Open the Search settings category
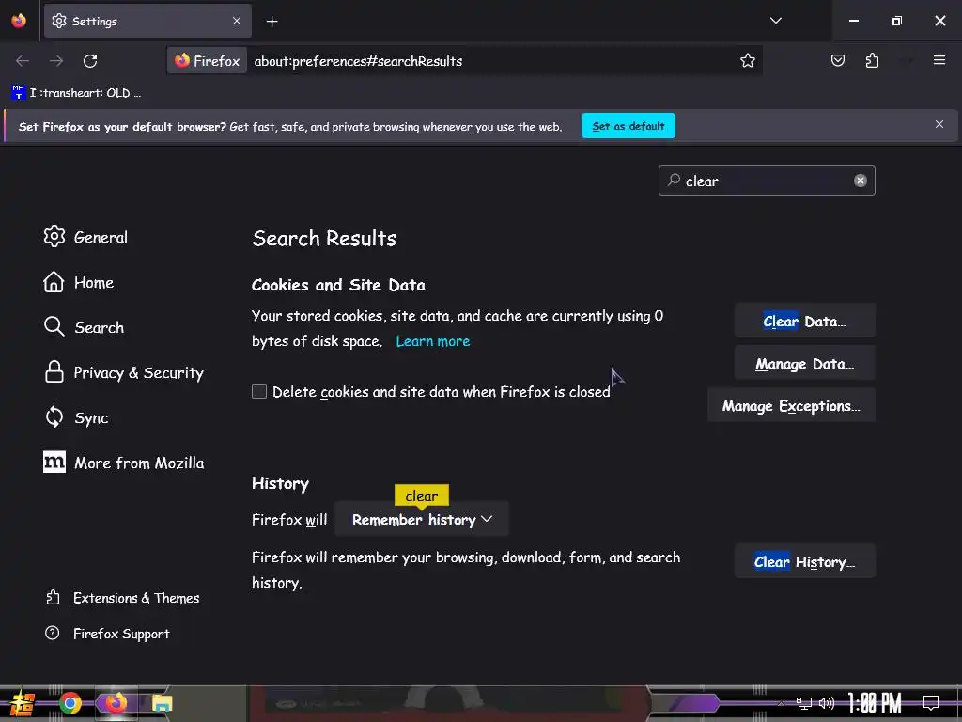 [x=84, y=327]
